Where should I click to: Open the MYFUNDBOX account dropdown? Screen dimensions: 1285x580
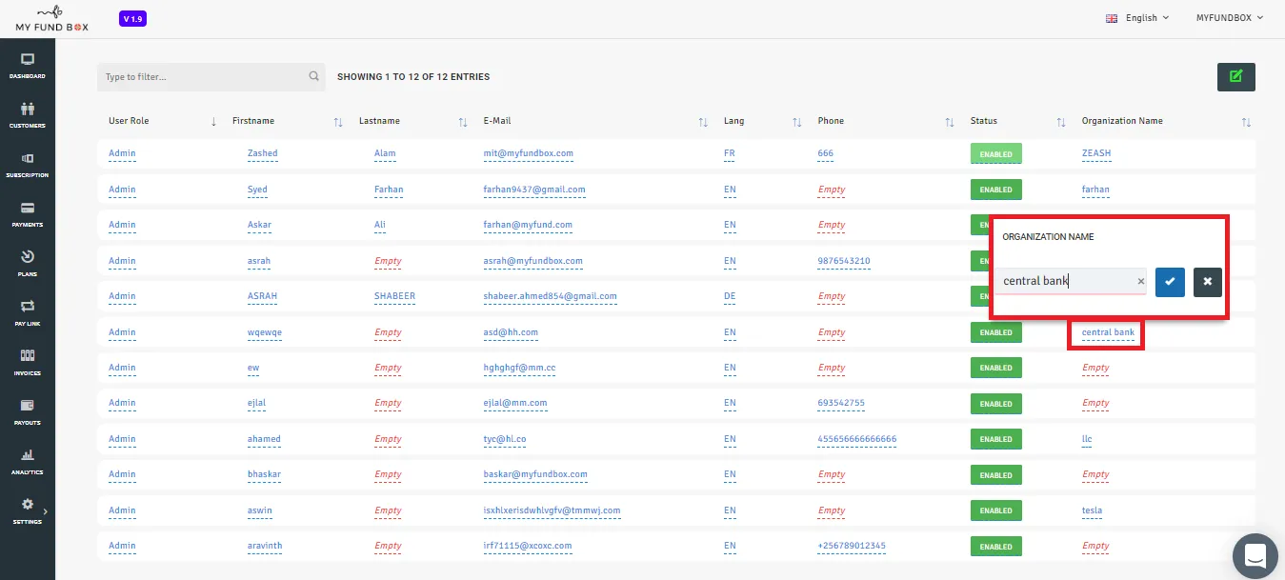[x=1230, y=18]
